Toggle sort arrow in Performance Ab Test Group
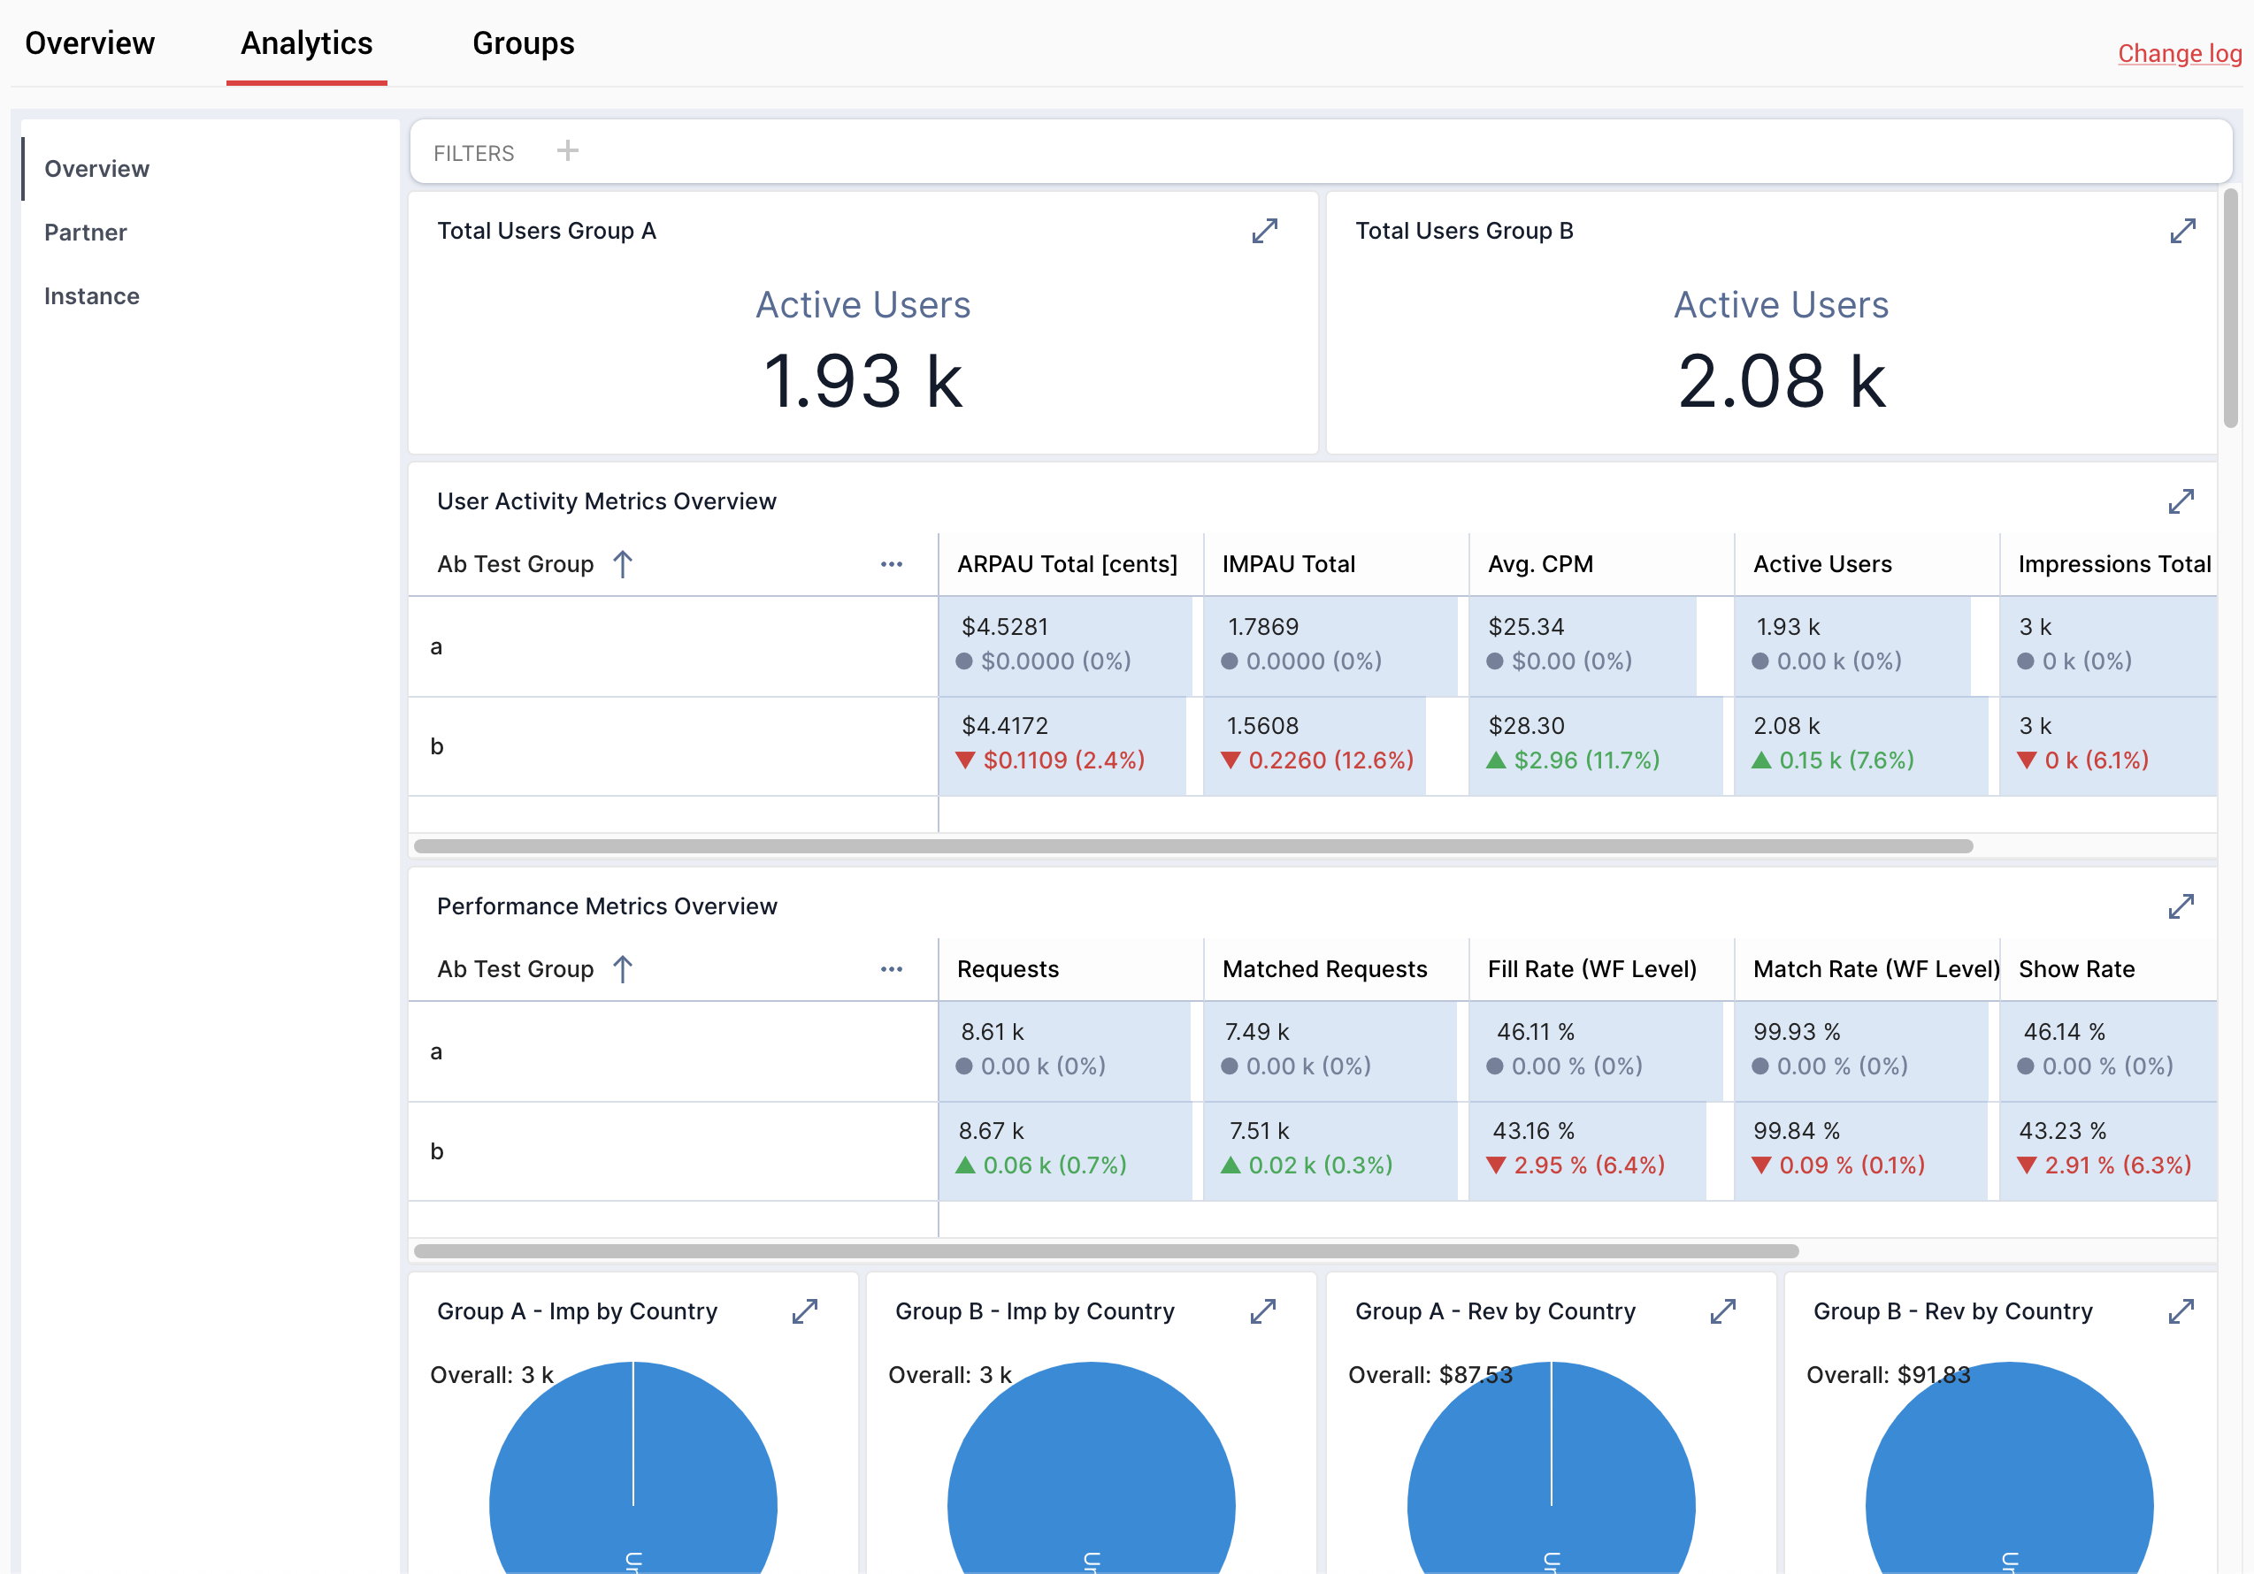Viewport: 2254px width, 1574px height. tap(623, 969)
